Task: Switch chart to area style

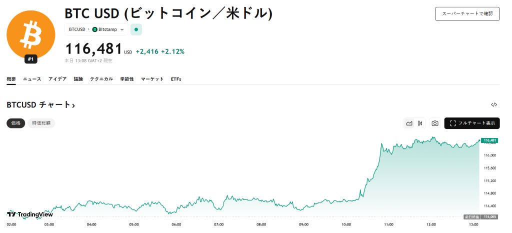Action: click(409, 123)
